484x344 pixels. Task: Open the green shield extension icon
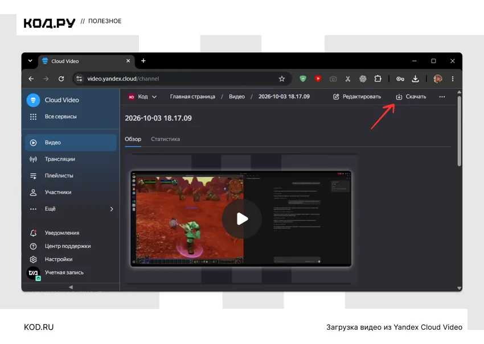click(303, 79)
